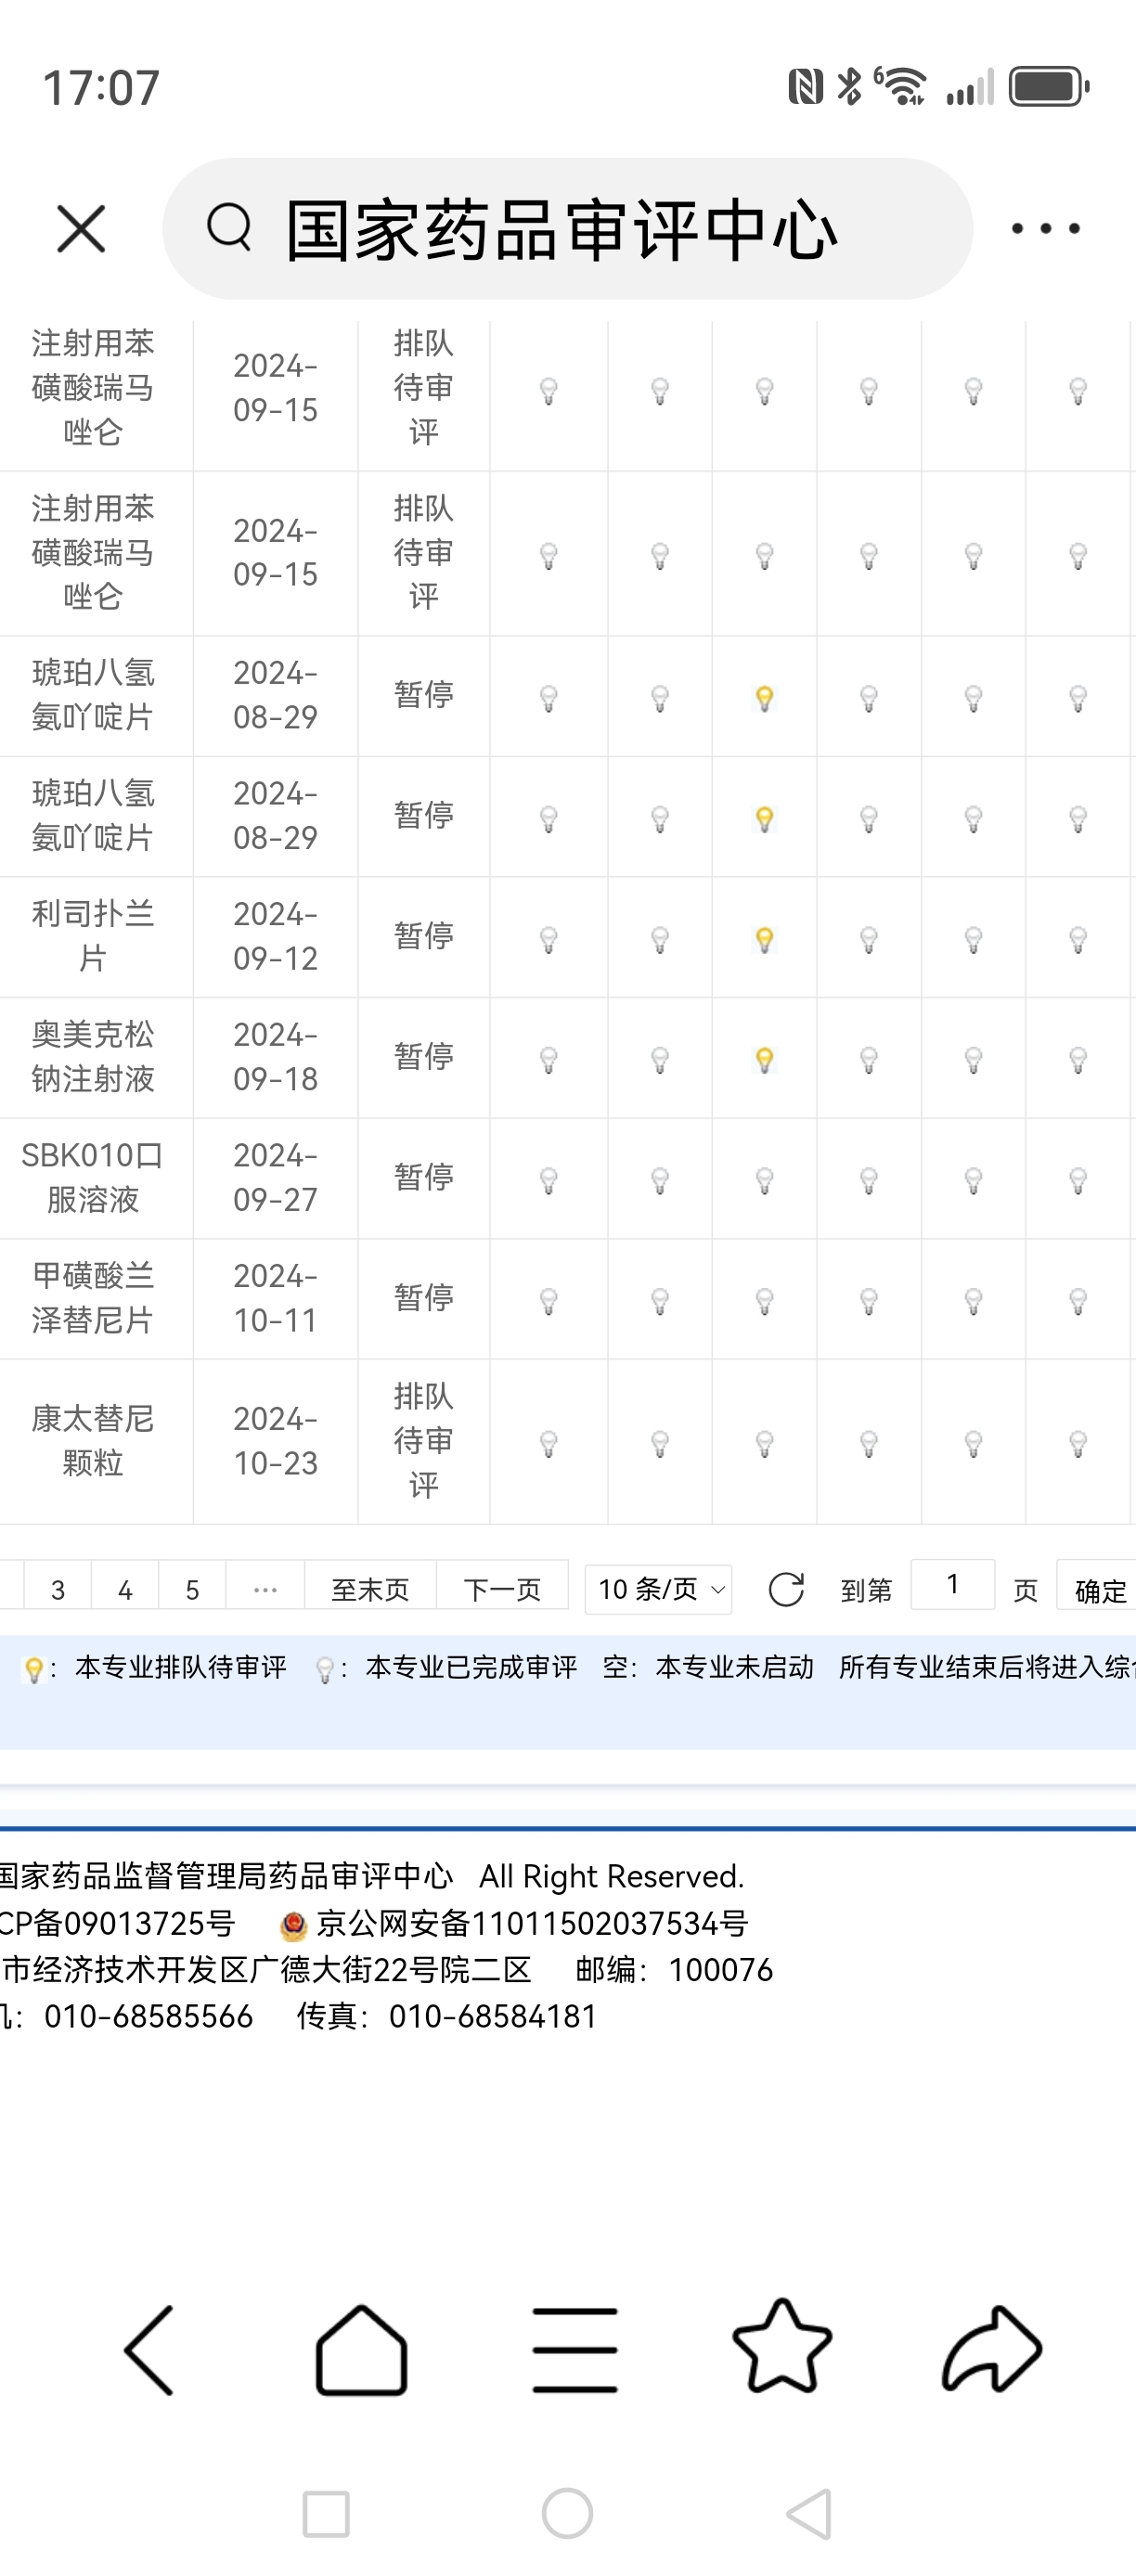Click yellow bulb in first 琥珀八氢氨吖啶片 row
Viewport: 1136px width, 2576px height.
764,697
